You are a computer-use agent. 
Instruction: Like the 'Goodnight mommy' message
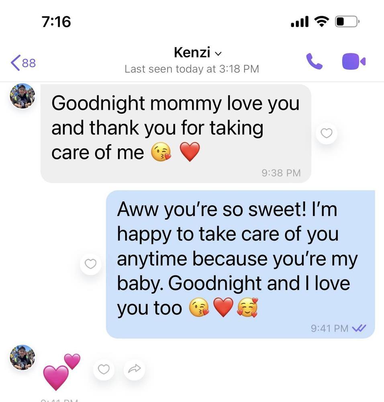coord(327,133)
